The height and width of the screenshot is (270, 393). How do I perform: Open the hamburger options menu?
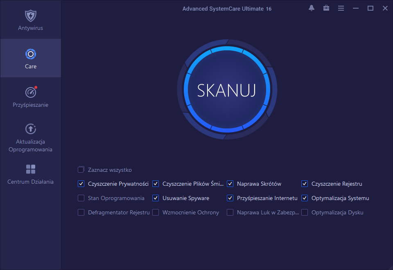pyautogui.click(x=341, y=8)
